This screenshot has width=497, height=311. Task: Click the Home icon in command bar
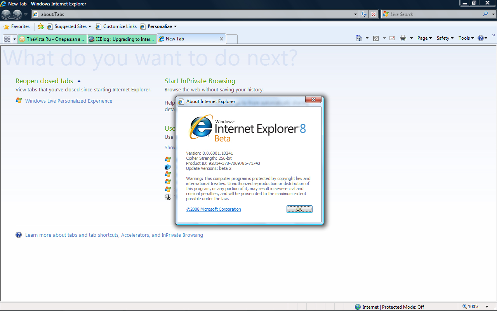[359, 38]
